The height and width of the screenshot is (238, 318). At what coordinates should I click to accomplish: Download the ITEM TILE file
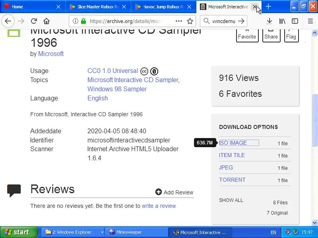[x=232, y=155]
